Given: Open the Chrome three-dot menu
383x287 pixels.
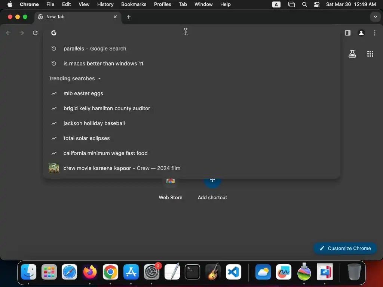Looking at the screenshot, I should [374, 33].
